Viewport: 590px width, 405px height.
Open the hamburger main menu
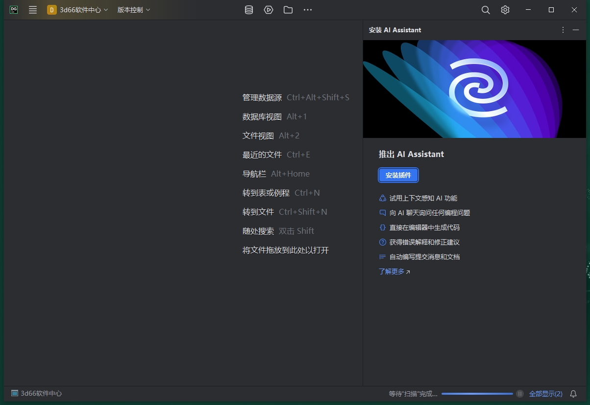(33, 10)
